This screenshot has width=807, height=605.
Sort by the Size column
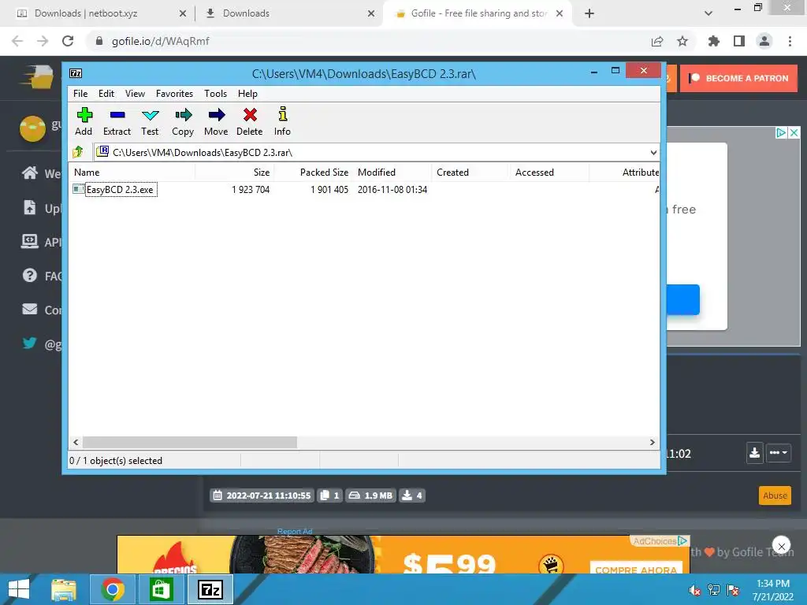(x=235, y=173)
